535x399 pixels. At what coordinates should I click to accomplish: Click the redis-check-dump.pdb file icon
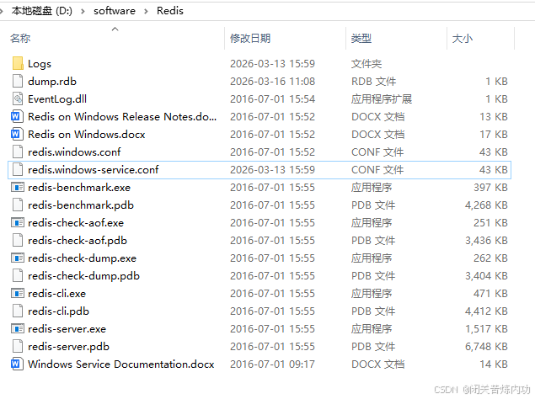(x=18, y=275)
